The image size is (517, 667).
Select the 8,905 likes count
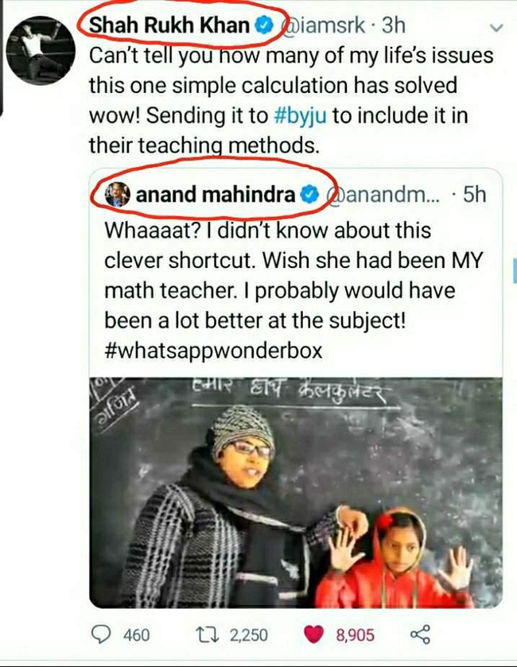(x=356, y=635)
